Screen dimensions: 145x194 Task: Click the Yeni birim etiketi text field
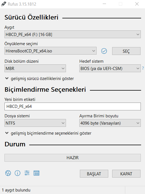point(73,106)
